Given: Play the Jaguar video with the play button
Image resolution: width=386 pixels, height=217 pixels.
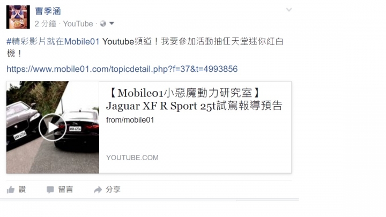Looking at the screenshot, I should [x=53, y=127].
